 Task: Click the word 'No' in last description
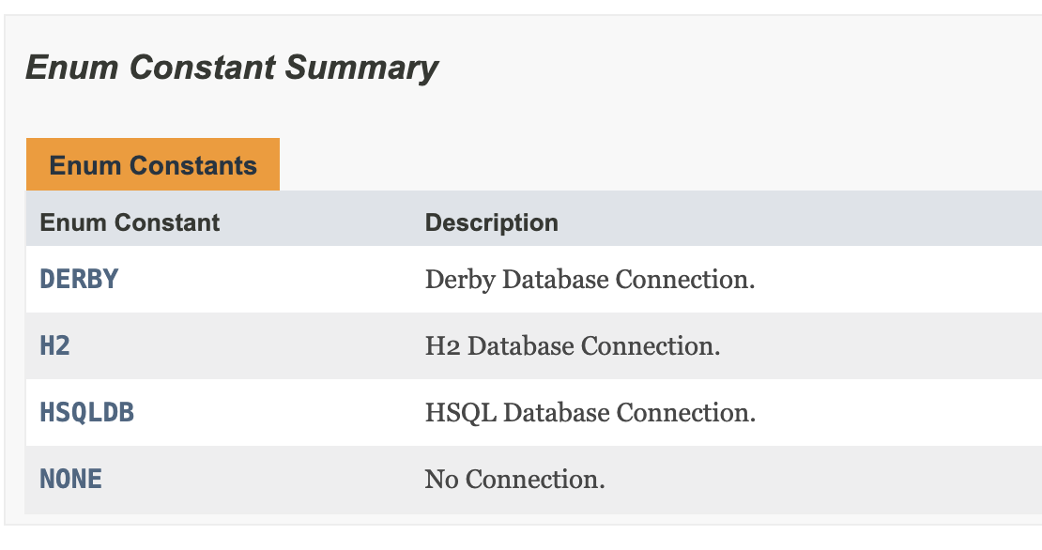click(442, 479)
